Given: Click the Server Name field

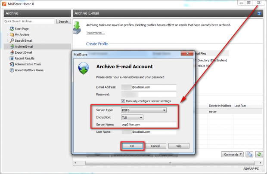Looking at the screenshot, I should tap(149, 125).
